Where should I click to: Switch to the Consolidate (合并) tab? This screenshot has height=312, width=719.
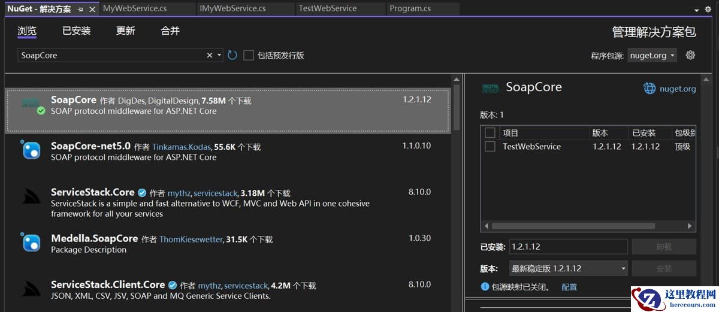[x=170, y=31]
